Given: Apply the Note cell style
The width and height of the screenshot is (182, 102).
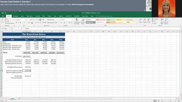Looking at the screenshot, I should pos(131,22).
